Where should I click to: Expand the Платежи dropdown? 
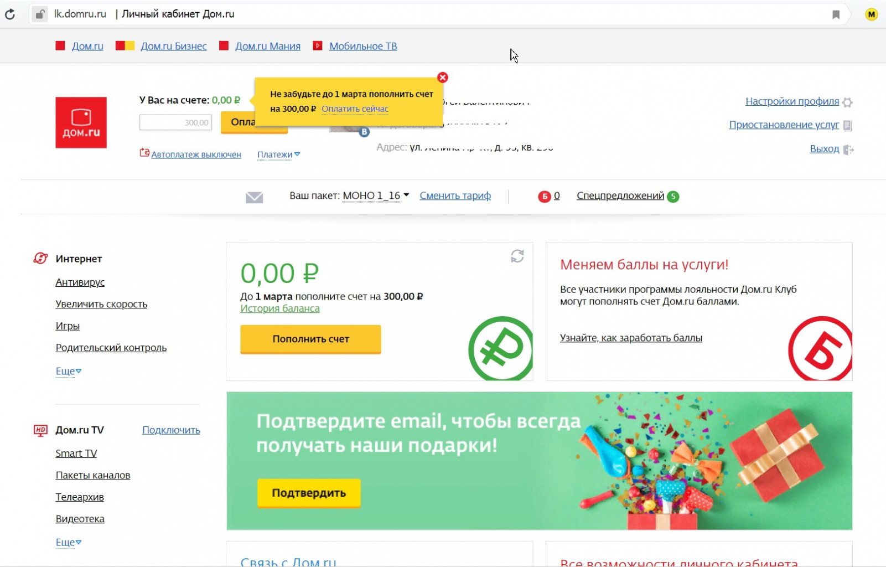[x=278, y=154]
